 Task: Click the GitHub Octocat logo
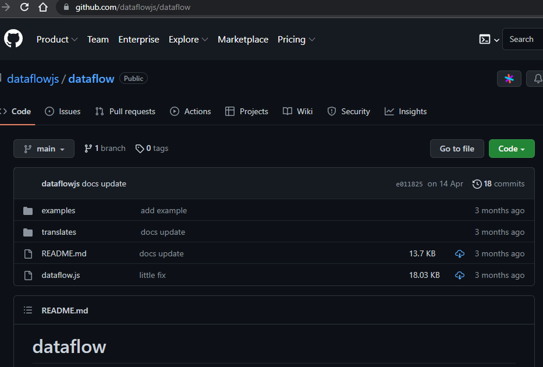(13, 39)
